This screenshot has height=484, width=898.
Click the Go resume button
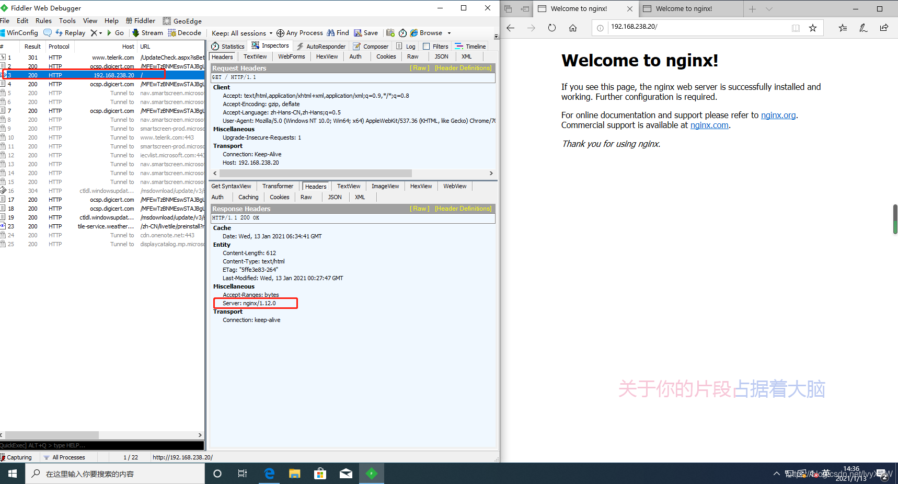coord(116,33)
